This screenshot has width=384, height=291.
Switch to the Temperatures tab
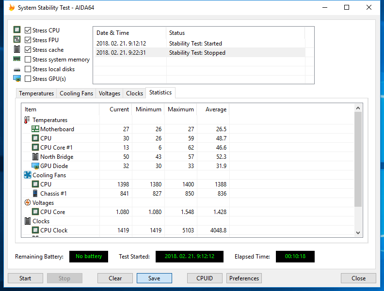tap(36, 93)
